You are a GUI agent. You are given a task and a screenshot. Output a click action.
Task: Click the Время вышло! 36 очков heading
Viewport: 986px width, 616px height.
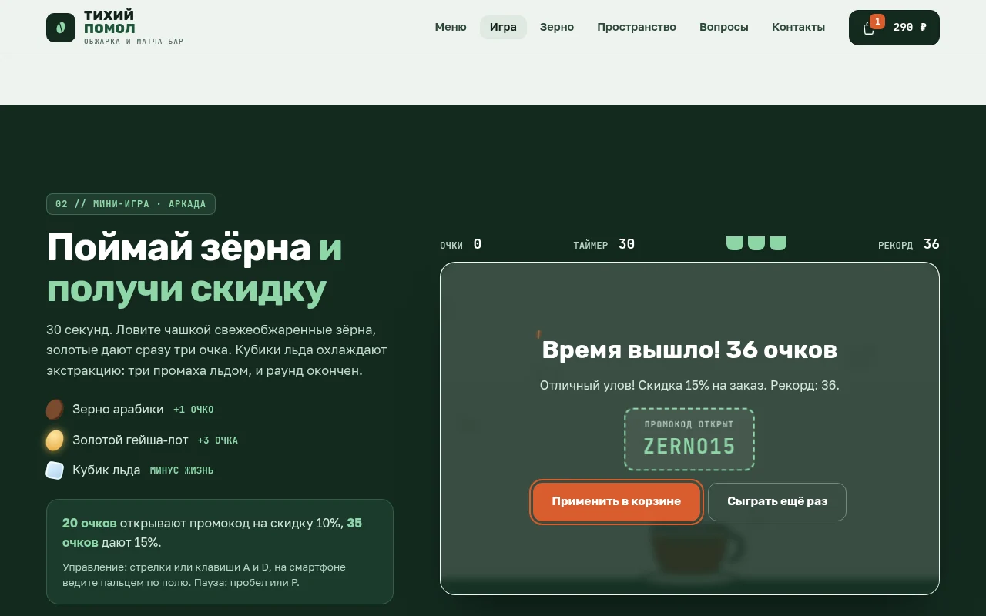[689, 350]
